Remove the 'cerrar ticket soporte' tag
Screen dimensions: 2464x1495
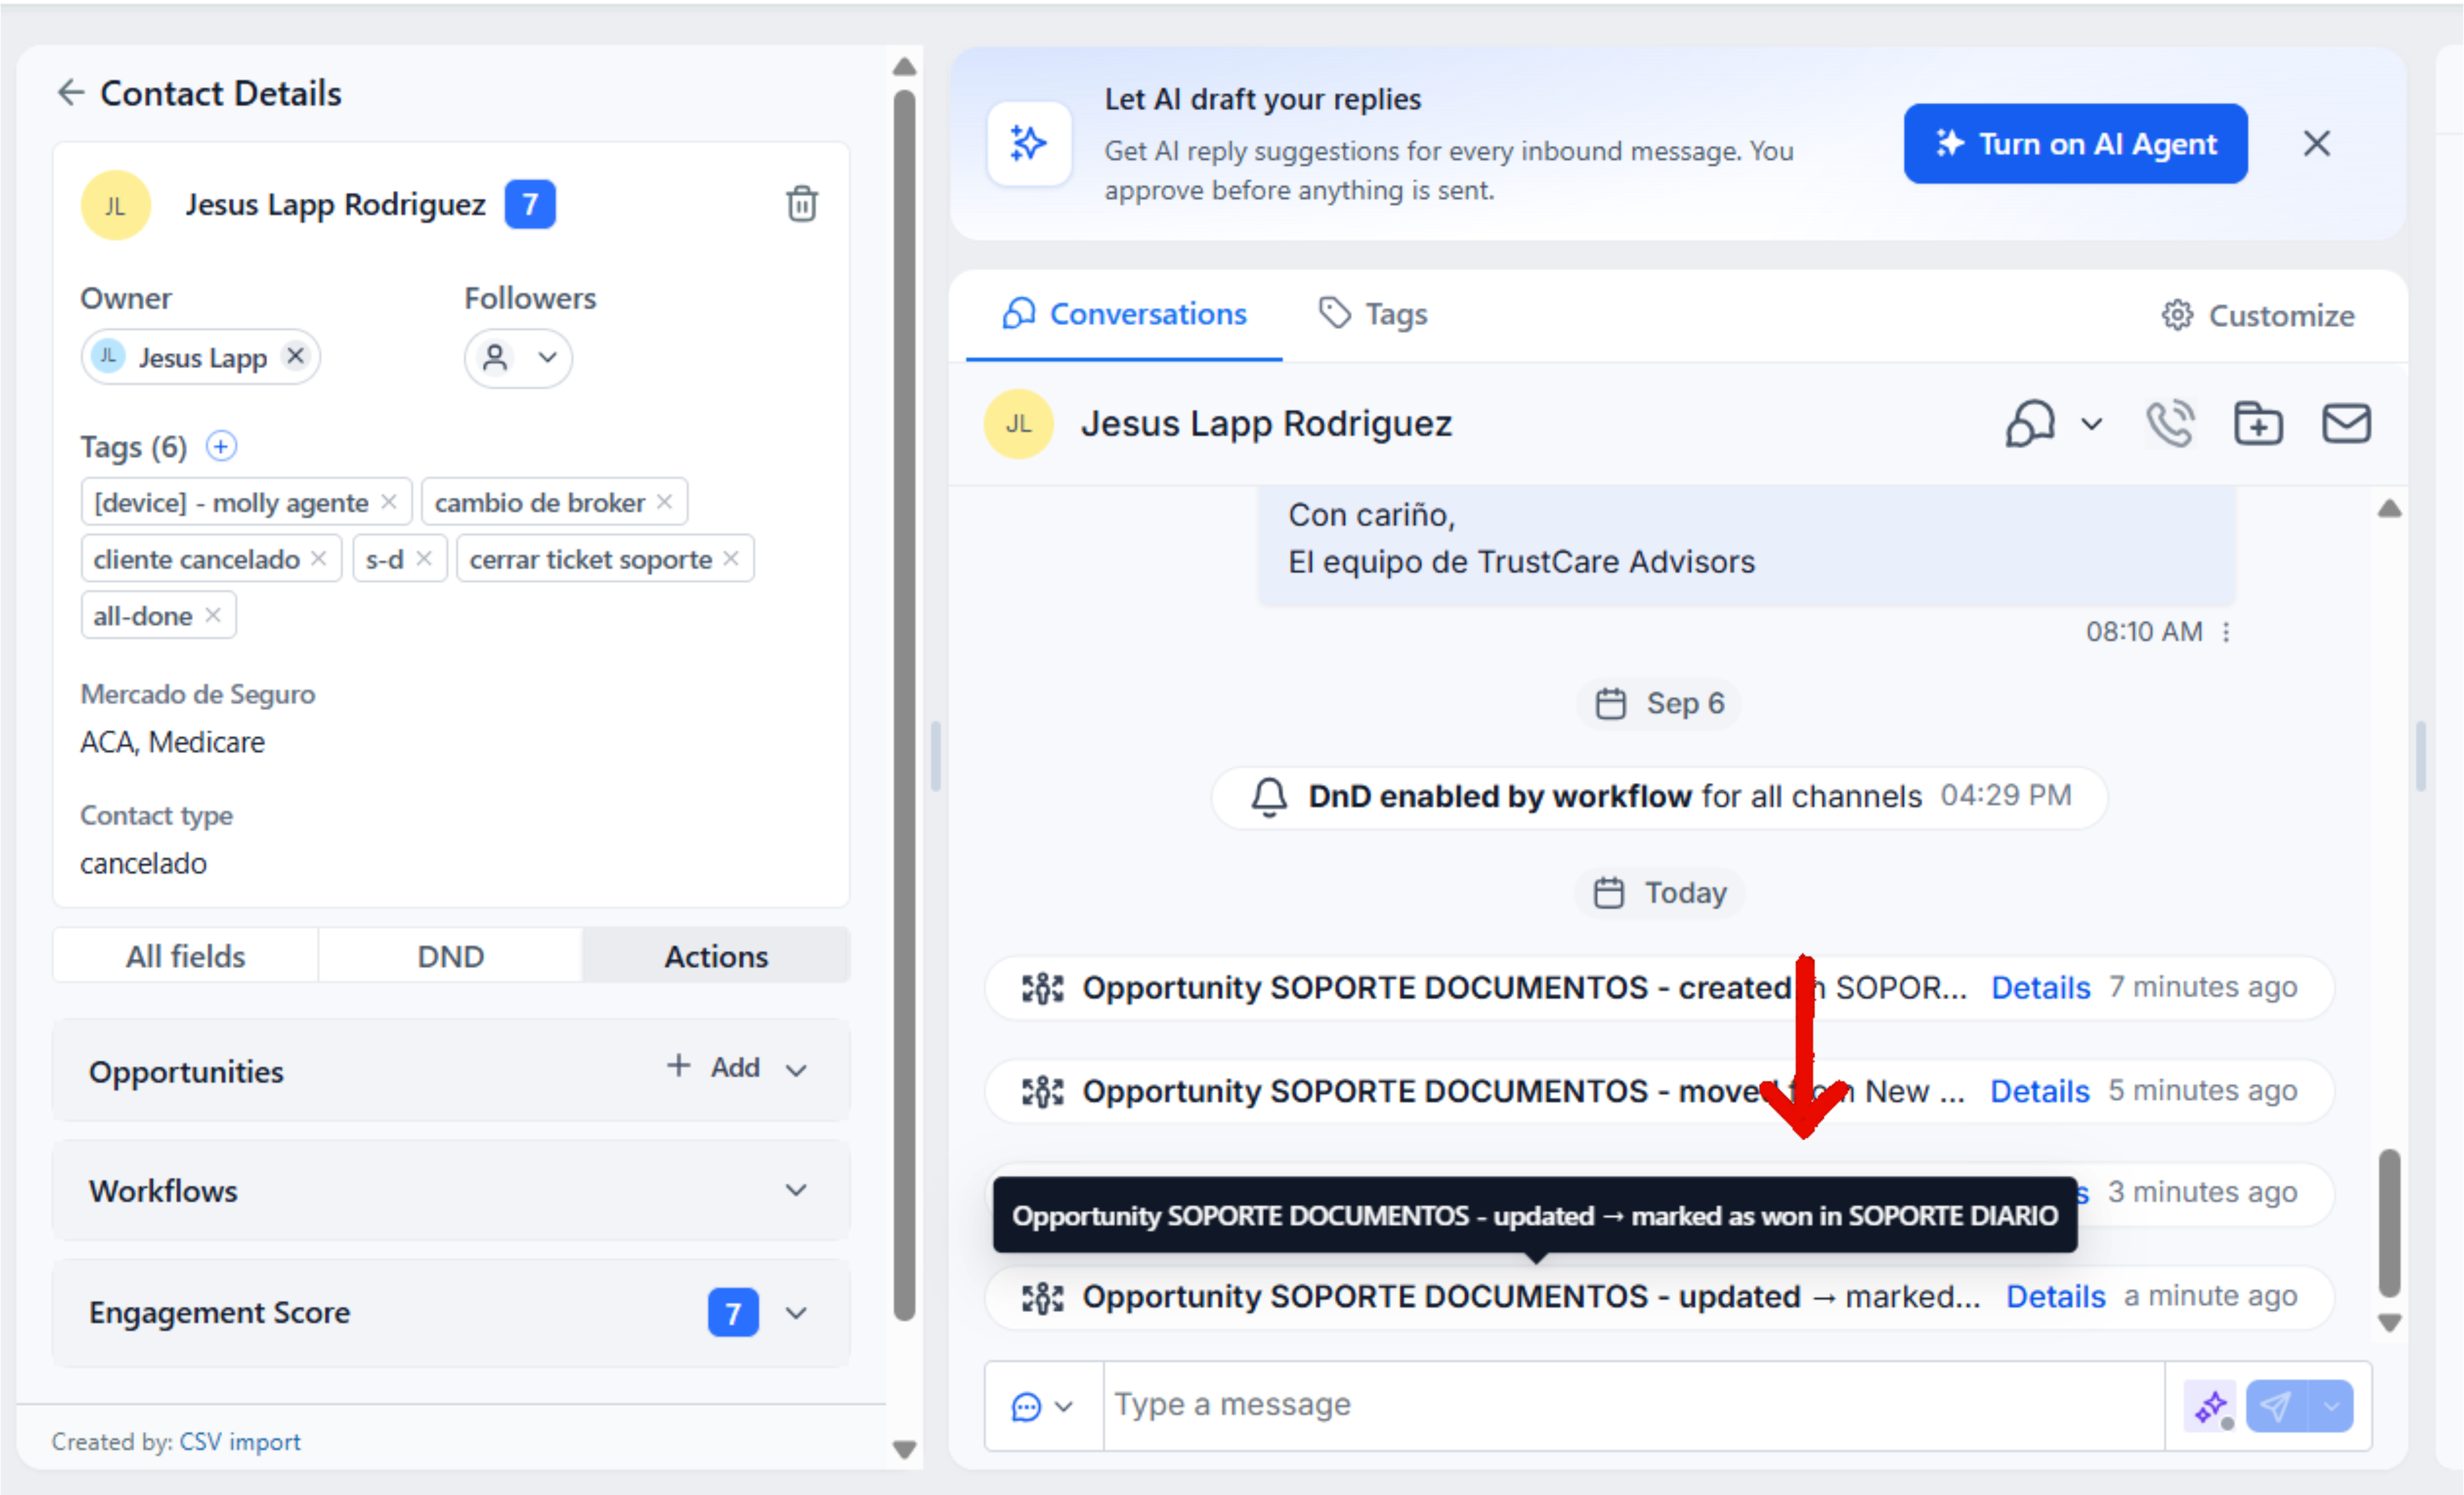pos(731,558)
